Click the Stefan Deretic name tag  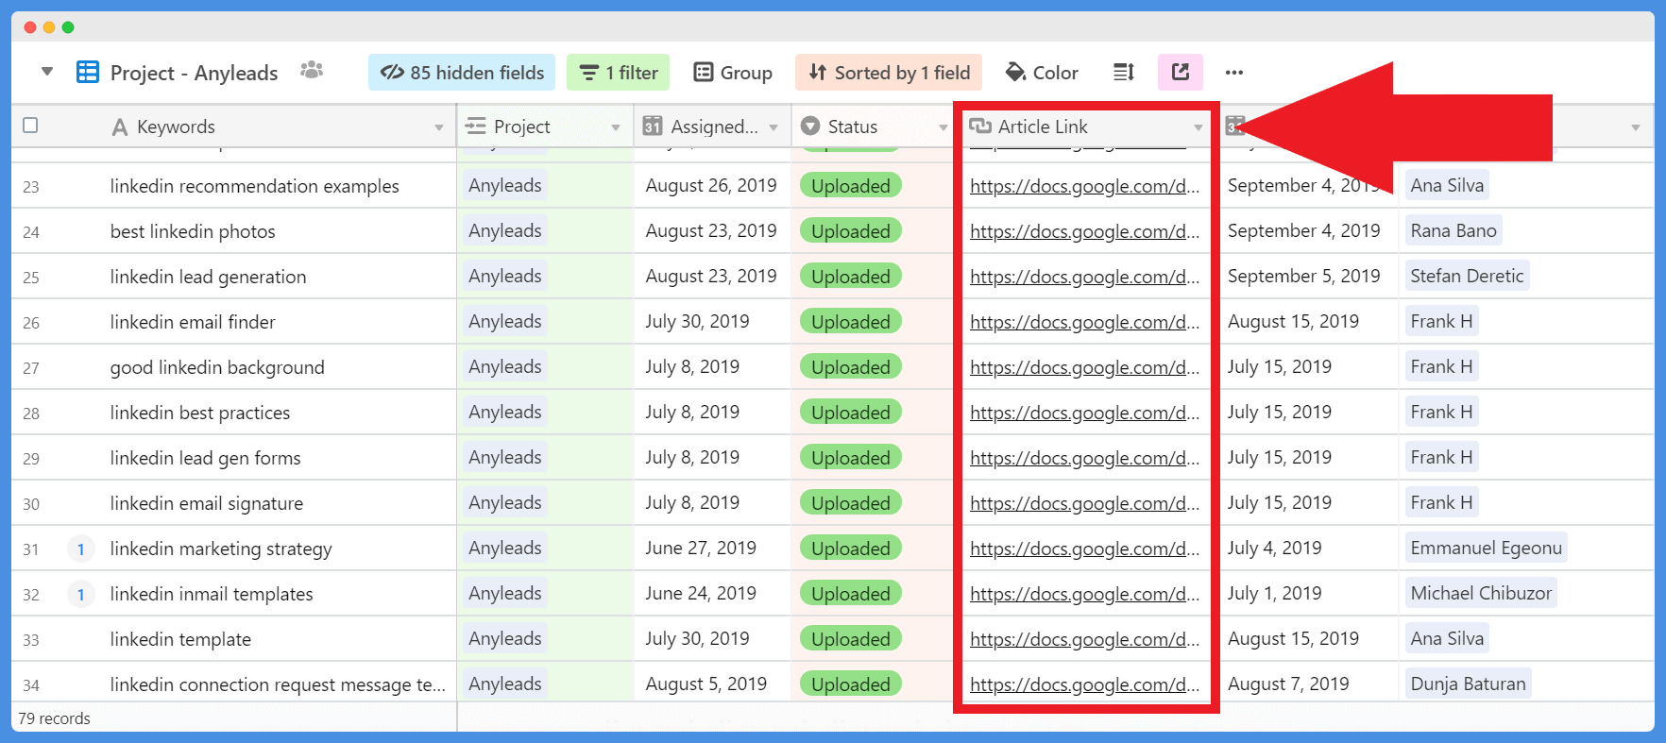pyautogui.click(x=1467, y=276)
